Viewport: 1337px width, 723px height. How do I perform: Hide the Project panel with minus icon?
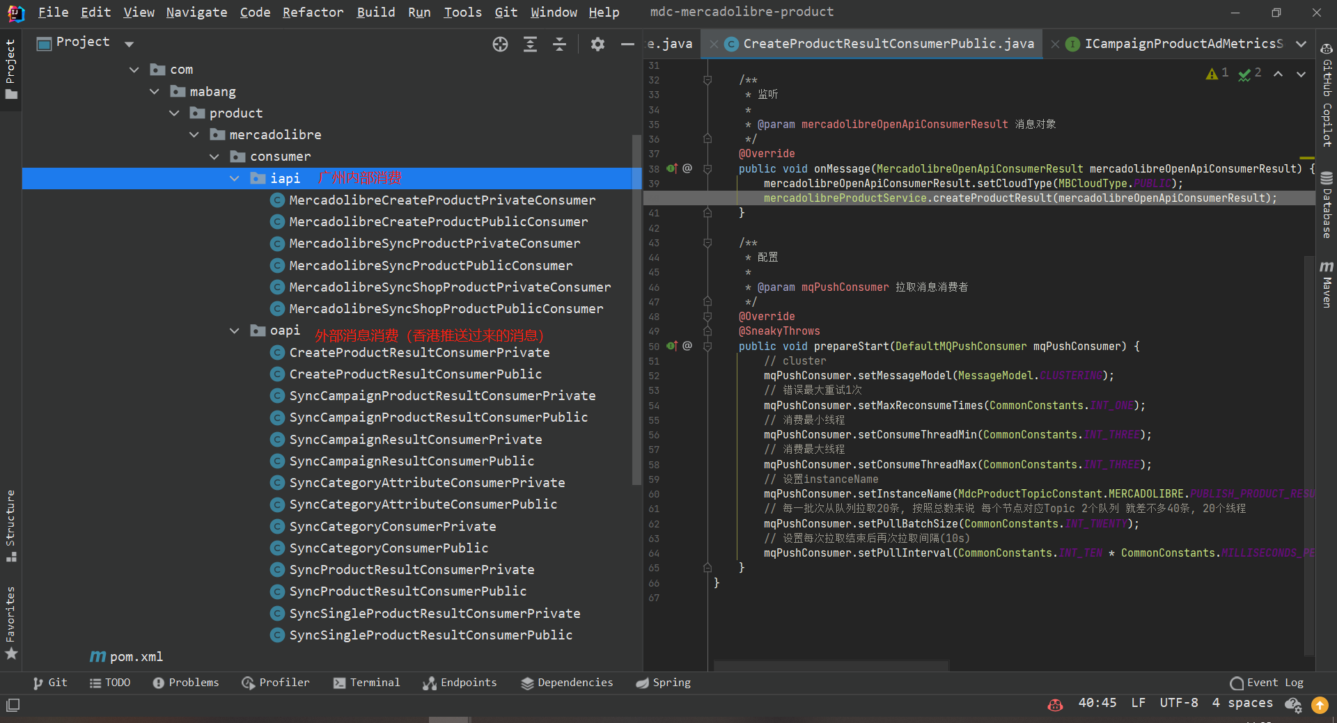(627, 45)
